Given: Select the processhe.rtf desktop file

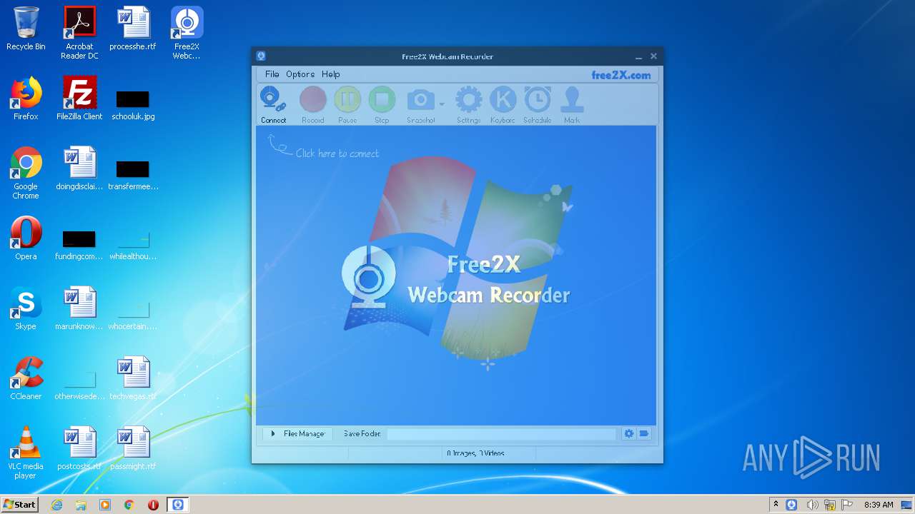Looking at the screenshot, I should tap(133, 29).
